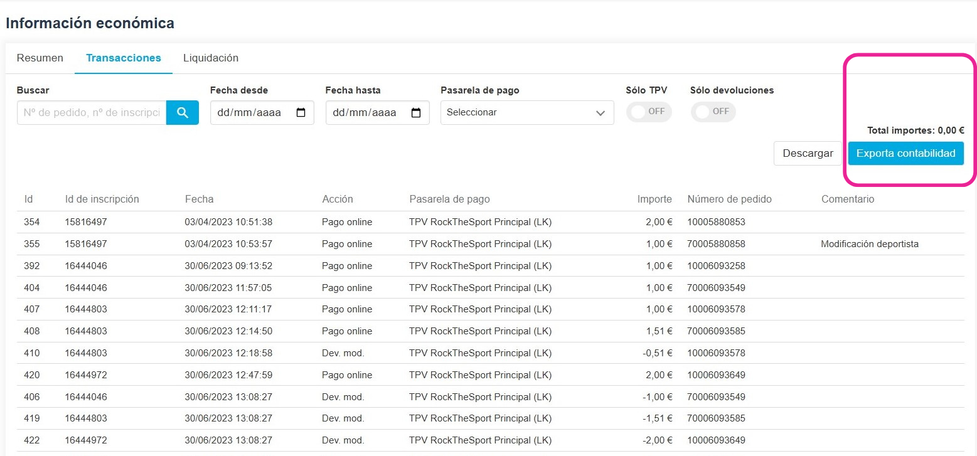This screenshot has width=977, height=456.
Task: Select the Transacciones tab
Action: tap(124, 58)
